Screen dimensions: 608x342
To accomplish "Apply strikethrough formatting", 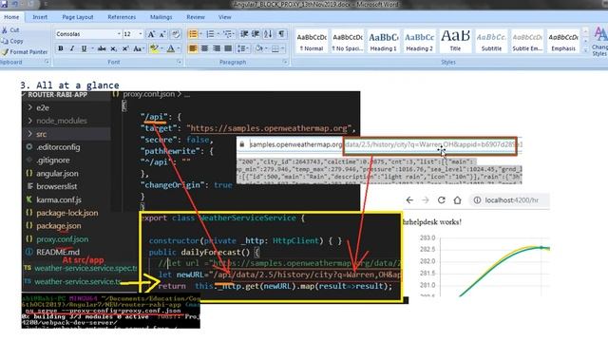I will [x=102, y=48].
